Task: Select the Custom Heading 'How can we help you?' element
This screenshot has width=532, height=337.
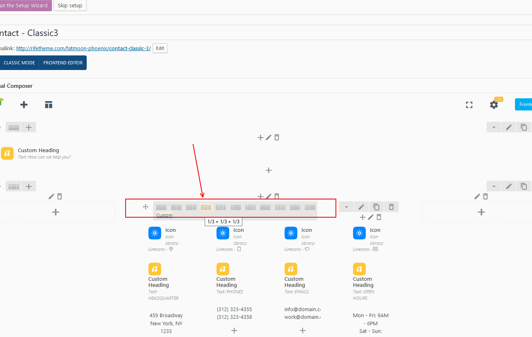Action: [x=38, y=153]
